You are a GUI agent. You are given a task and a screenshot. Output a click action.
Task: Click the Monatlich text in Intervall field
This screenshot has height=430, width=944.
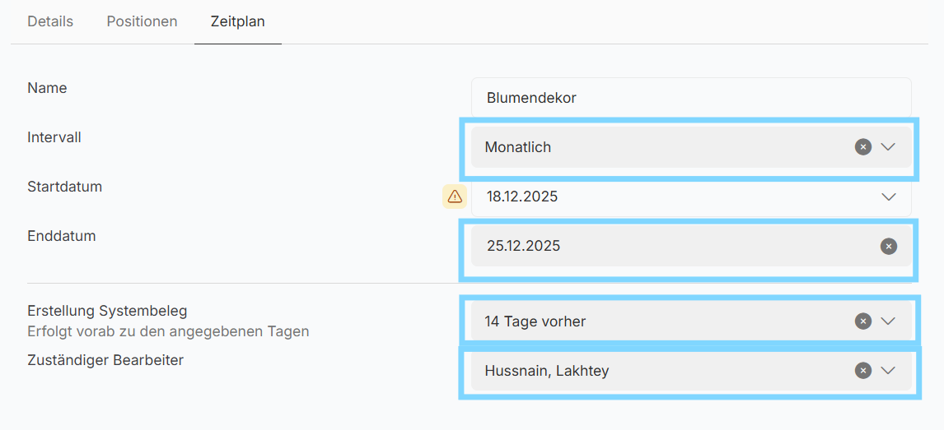[x=517, y=147]
